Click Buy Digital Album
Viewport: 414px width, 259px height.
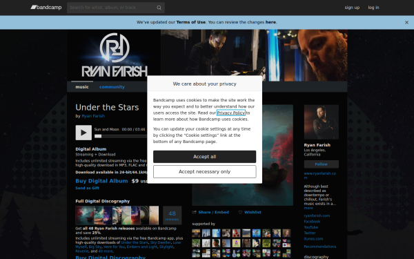pyautogui.click(x=101, y=181)
